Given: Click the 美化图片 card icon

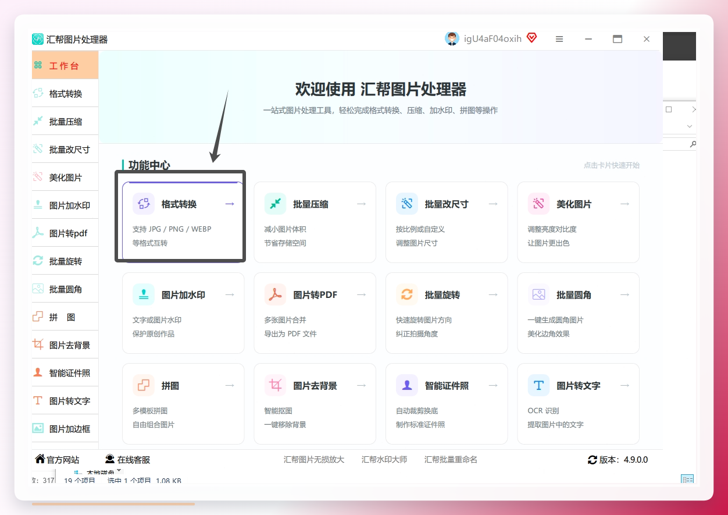Looking at the screenshot, I should [538, 204].
